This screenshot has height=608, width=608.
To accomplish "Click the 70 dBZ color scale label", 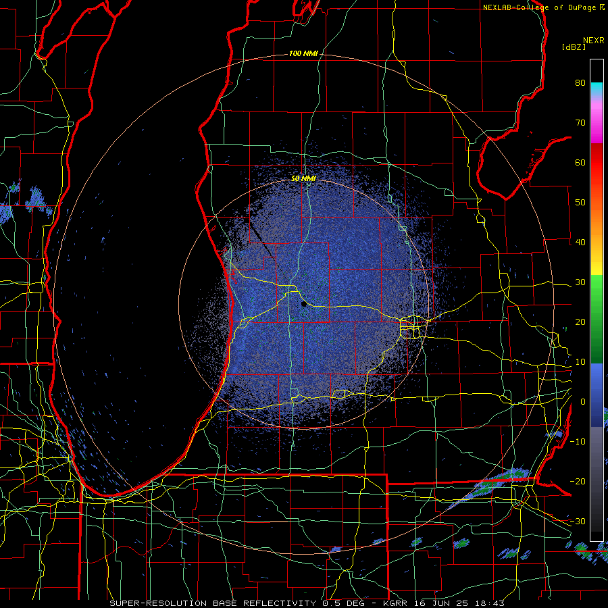I will (x=580, y=123).
